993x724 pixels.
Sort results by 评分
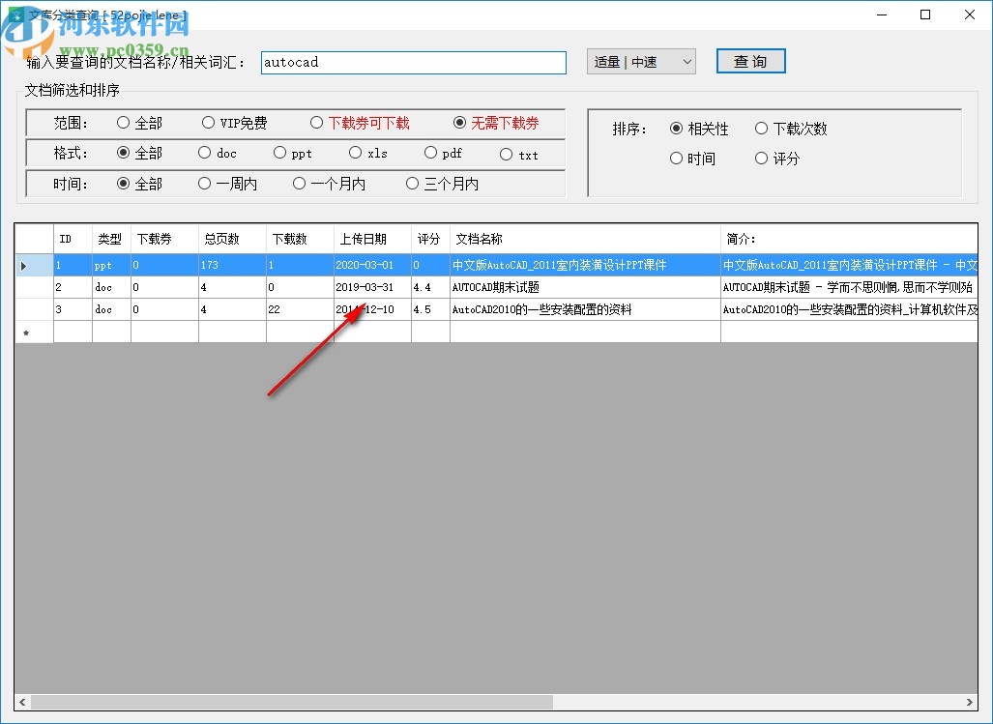click(760, 159)
